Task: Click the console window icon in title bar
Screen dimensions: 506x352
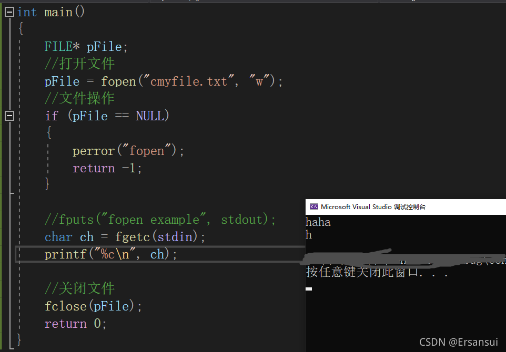Action: 313,206
